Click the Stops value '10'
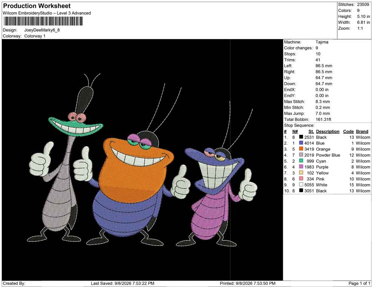Image resolution: width=373 pixels, height=287 pixels. tap(318, 54)
